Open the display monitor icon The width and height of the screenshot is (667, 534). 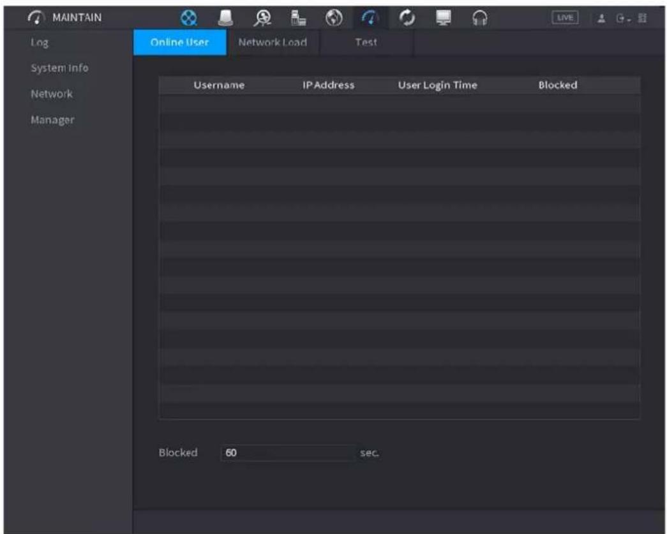pos(443,18)
